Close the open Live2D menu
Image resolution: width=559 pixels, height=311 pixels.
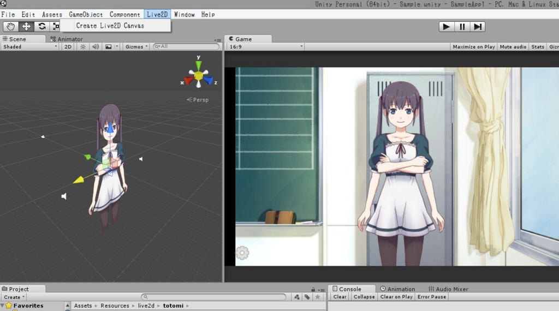tap(157, 15)
